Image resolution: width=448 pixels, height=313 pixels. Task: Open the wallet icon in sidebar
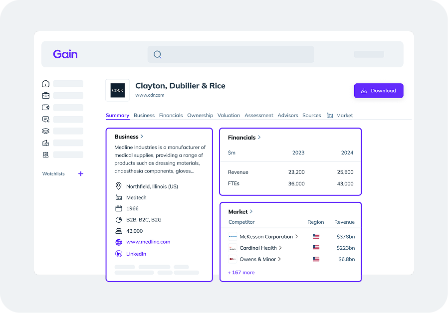(x=46, y=107)
